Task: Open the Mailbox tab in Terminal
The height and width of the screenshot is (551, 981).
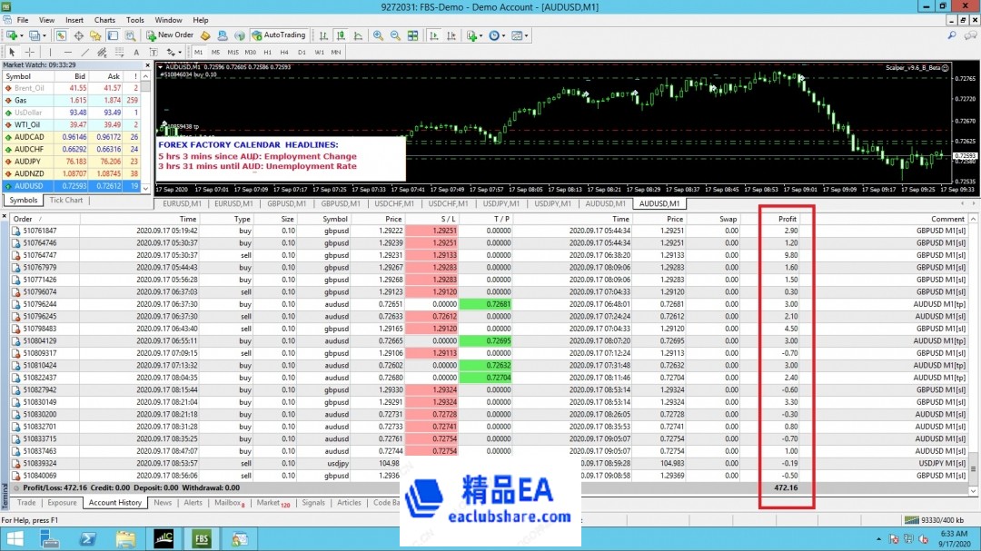Action: (229, 503)
